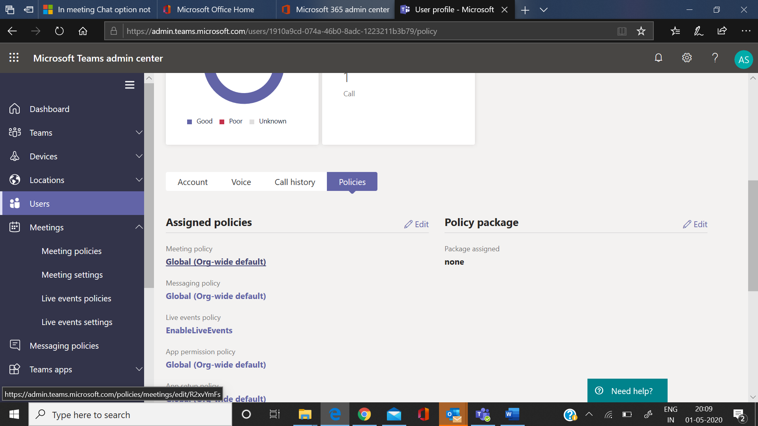Switch to the Call history tab
Viewport: 758px width, 426px height.
[x=295, y=182]
